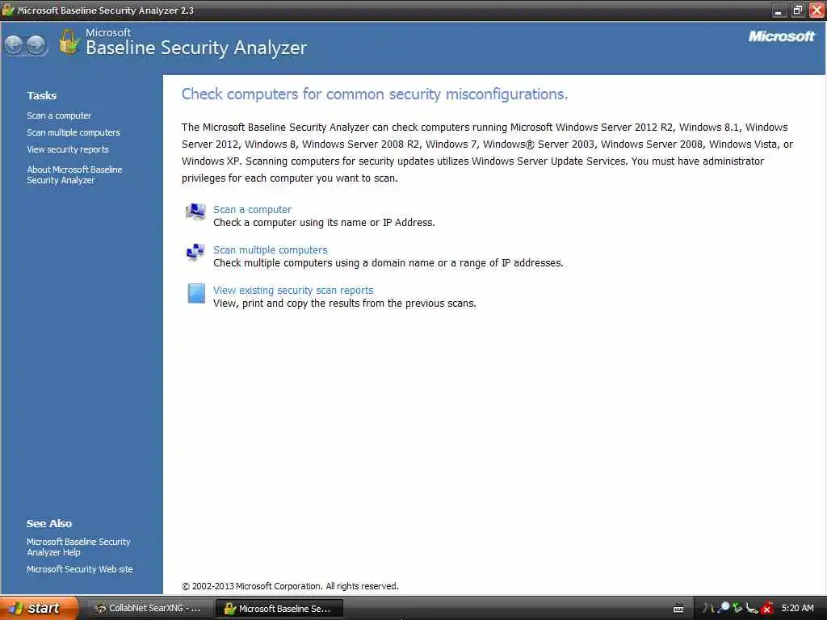Viewport: 827px width, 620px height.
Task: Click the Scan a computer monitor icon
Action: pos(195,212)
